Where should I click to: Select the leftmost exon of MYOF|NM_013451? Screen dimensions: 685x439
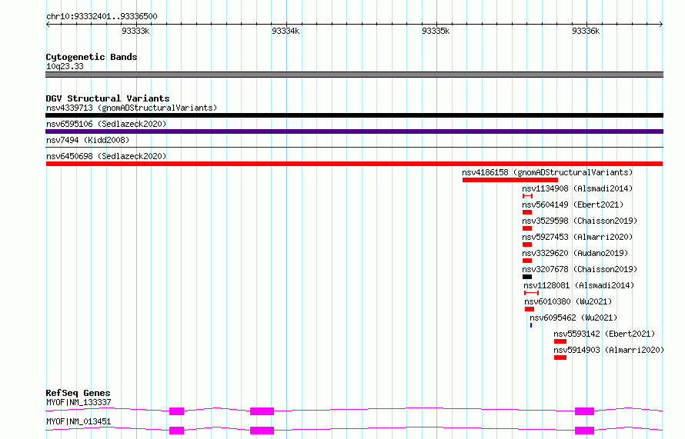[x=176, y=431]
